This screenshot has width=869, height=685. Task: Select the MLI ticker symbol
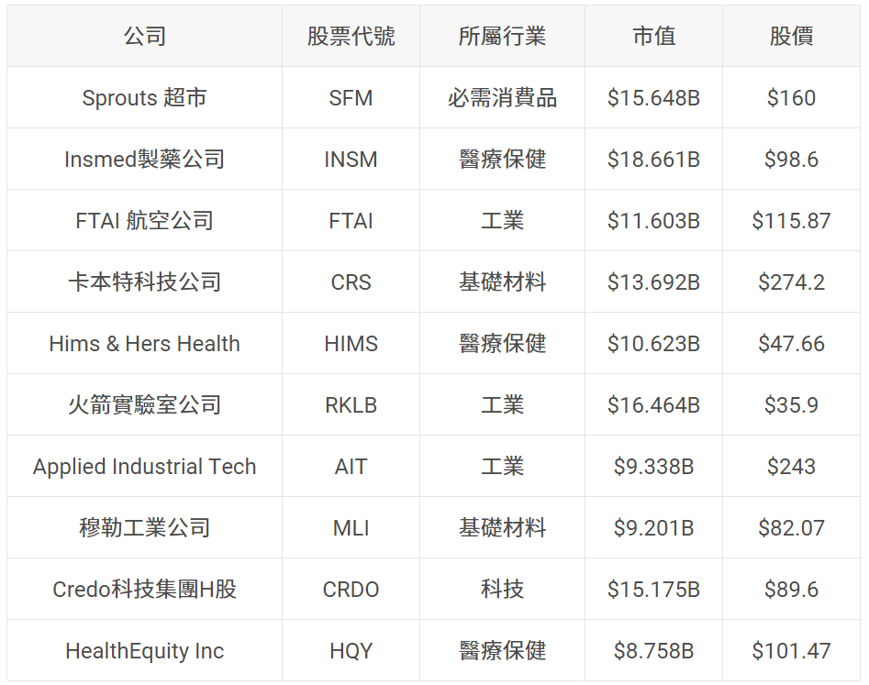pos(351,528)
